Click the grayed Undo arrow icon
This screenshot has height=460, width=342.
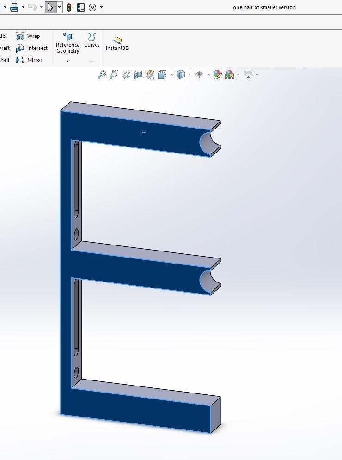point(32,7)
